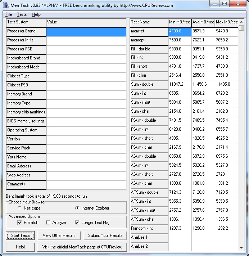The height and width of the screenshot is (256, 249).
Task: Select Sum - double max value 11485.0
Action: click(x=227, y=85)
